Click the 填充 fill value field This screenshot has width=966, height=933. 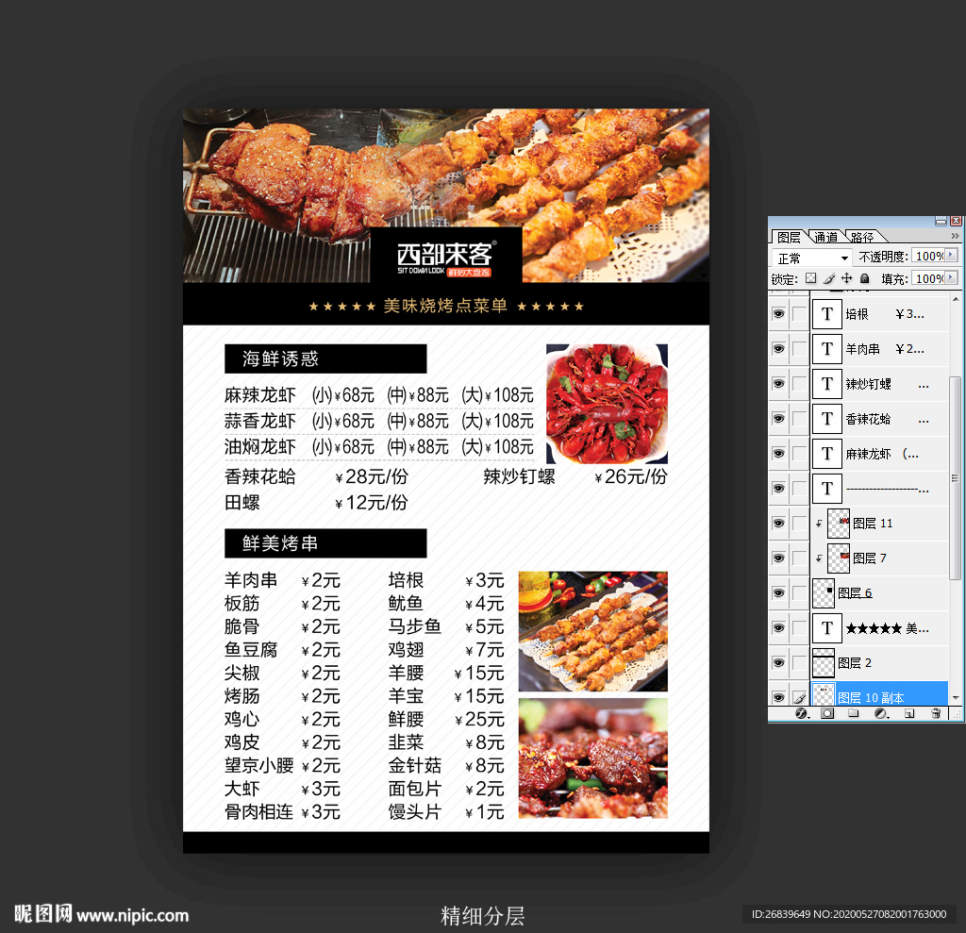pyautogui.click(x=929, y=278)
